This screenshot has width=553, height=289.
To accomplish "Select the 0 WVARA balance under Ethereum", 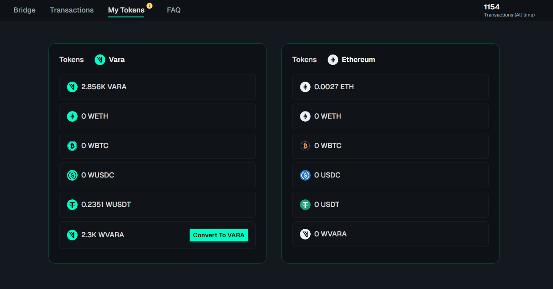I will (330, 234).
